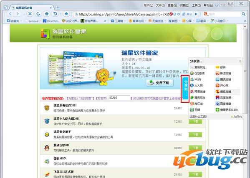Open the 帮助 menu

point(208,5)
